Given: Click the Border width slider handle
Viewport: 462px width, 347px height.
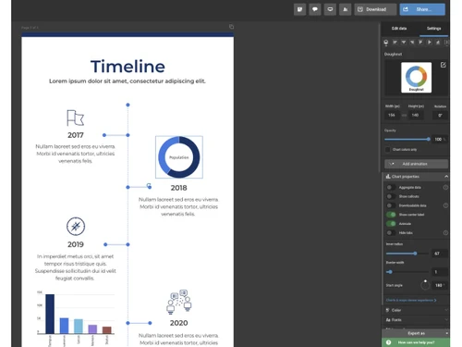Looking at the screenshot, I should 390,272.
